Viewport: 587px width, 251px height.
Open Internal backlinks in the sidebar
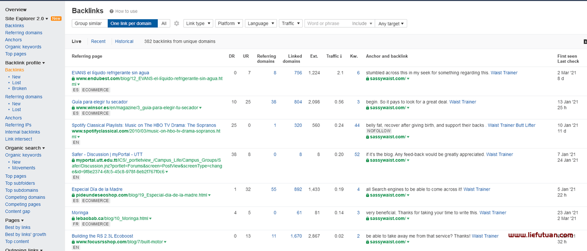coord(22,132)
